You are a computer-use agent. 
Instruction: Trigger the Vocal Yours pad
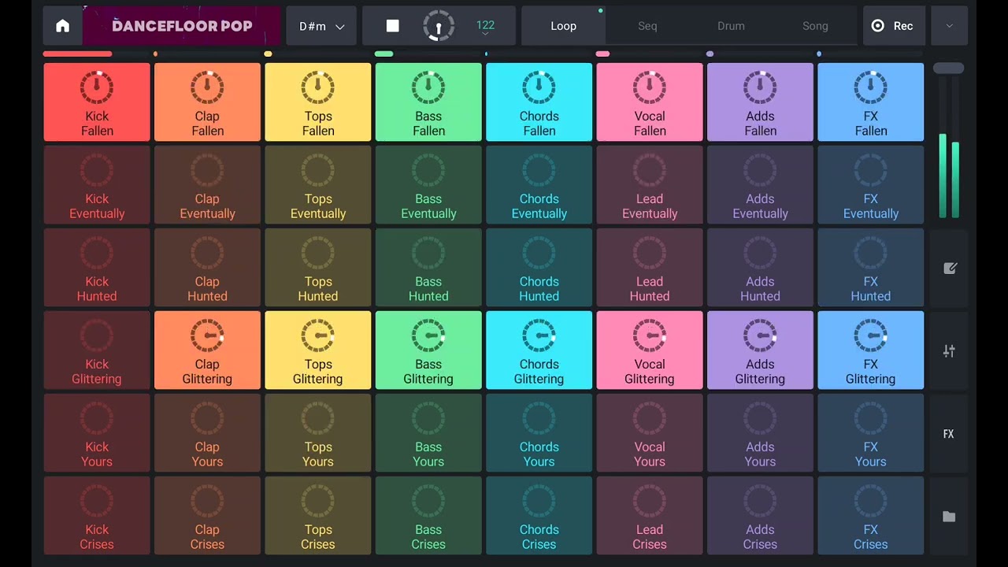tap(650, 433)
